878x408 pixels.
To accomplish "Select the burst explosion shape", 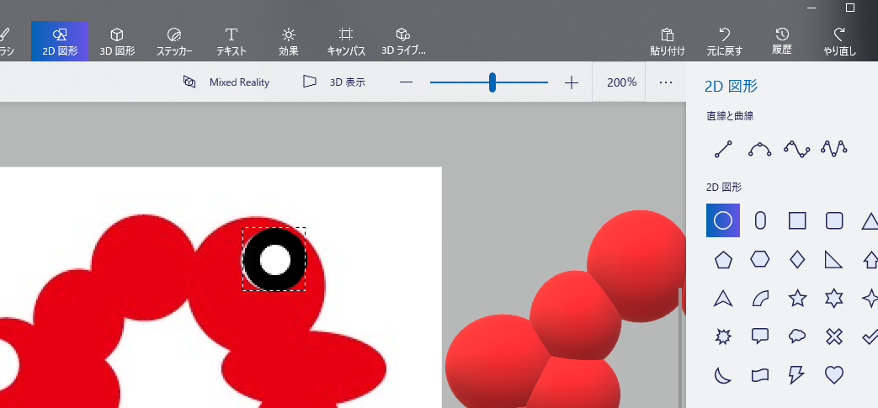I will pos(723,336).
